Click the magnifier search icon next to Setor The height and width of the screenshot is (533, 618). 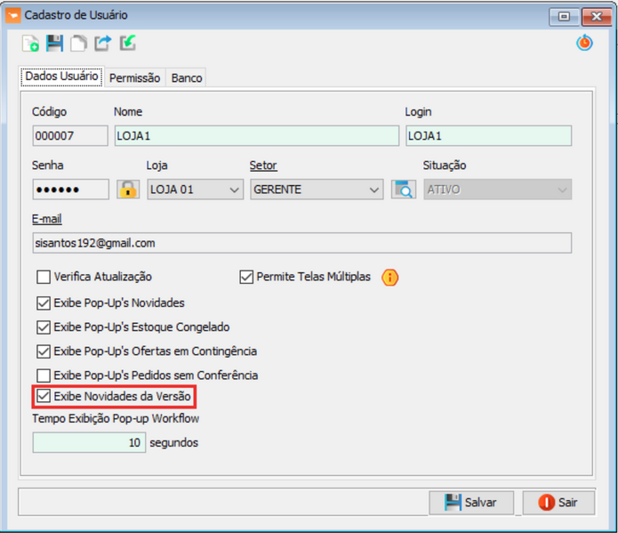pyautogui.click(x=404, y=190)
